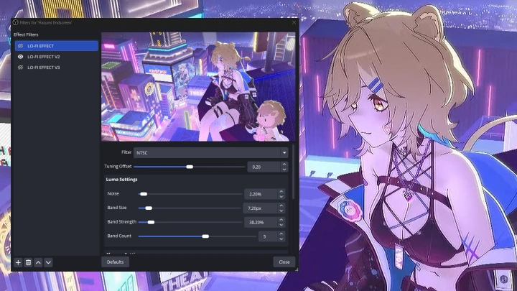This screenshot has width=517, height=291.
Task: Show the hidden LO-FI EFFECT filter
Action: pos(20,46)
